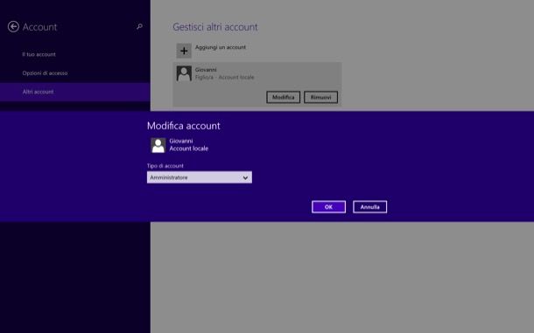Click the "Account locale" text in dialog
The image size is (534, 333).
click(x=189, y=149)
